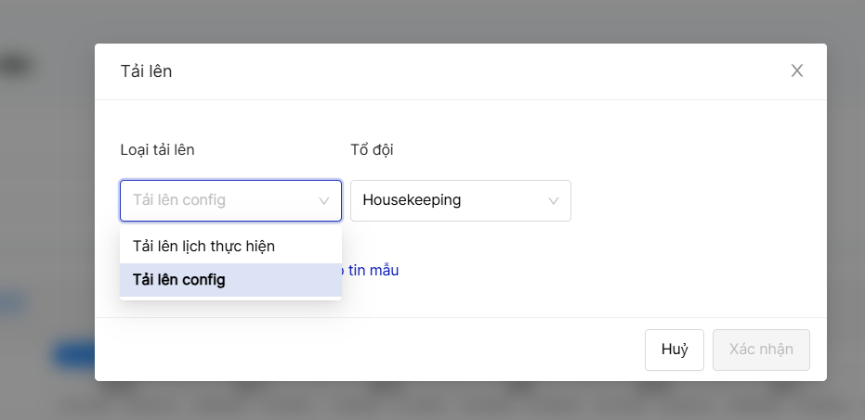Click the blurred blue button behind dialog

coord(72,354)
